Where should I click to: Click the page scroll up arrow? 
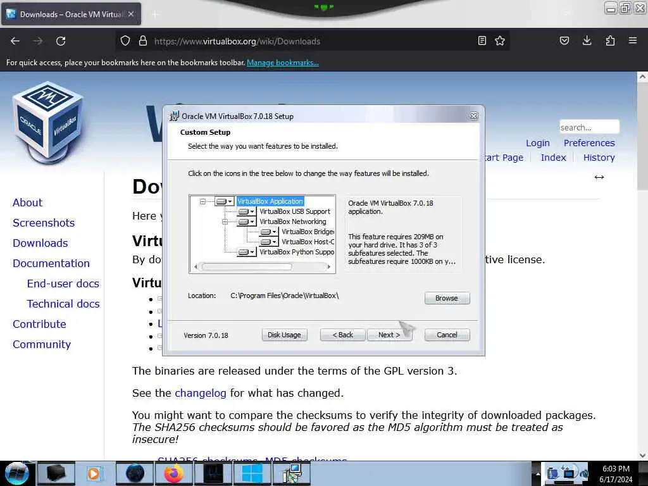click(642, 77)
